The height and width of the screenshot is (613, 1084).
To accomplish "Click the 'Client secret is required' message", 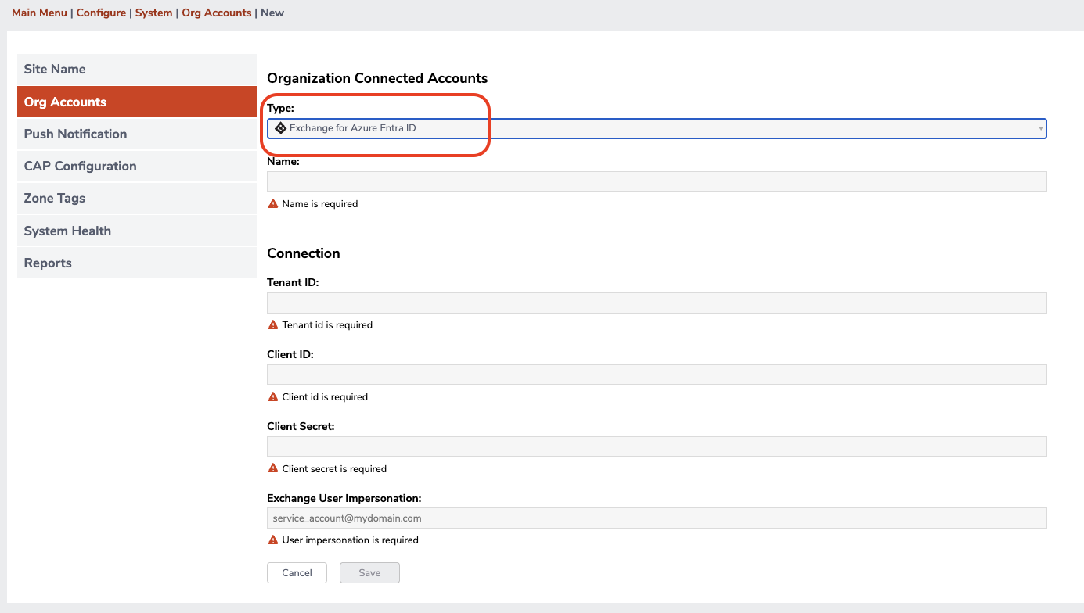I will click(x=334, y=469).
